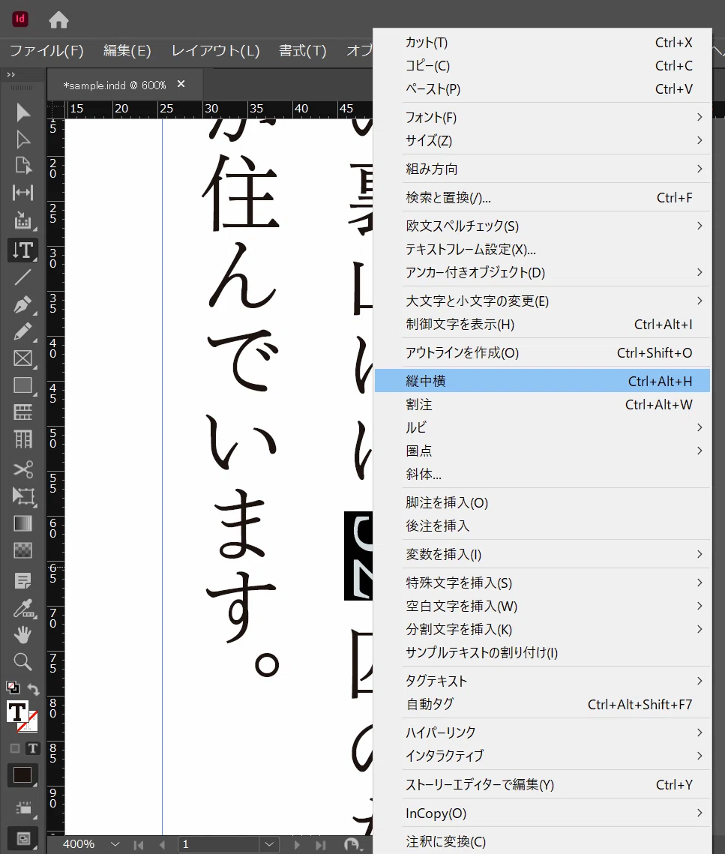Open the zoom level 400% dropdown
Image resolution: width=725 pixels, height=854 pixels.
115,844
